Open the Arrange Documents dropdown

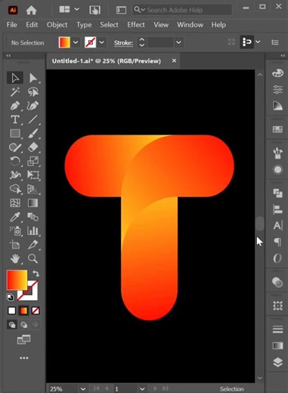coord(76,10)
